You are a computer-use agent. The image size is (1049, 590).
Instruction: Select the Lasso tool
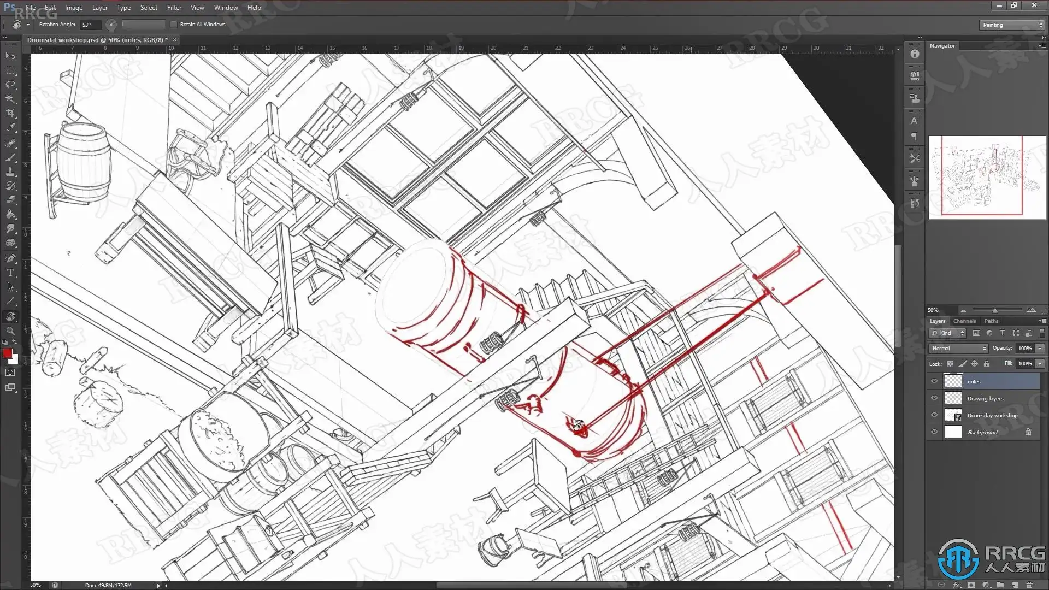(10, 85)
